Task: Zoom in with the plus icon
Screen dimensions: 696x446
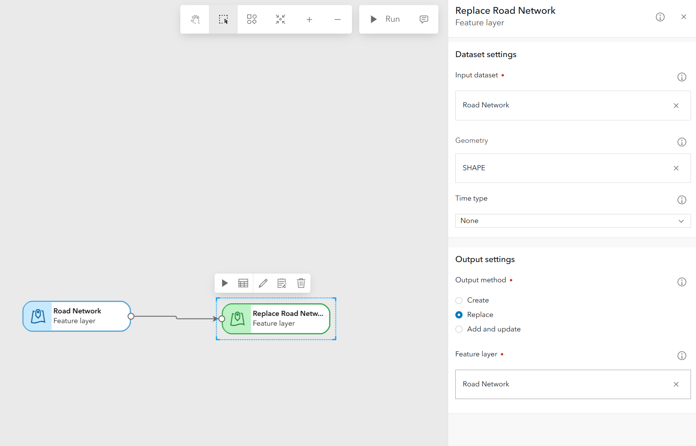Action: [309, 20]
